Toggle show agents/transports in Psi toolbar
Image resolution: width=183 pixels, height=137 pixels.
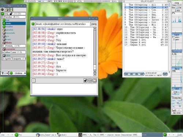click(11, 9)
